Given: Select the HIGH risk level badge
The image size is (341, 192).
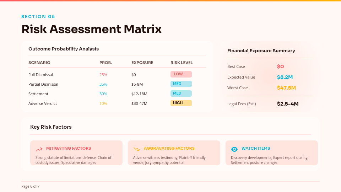Looking at the screenshot, I should (x=181, y=103).
